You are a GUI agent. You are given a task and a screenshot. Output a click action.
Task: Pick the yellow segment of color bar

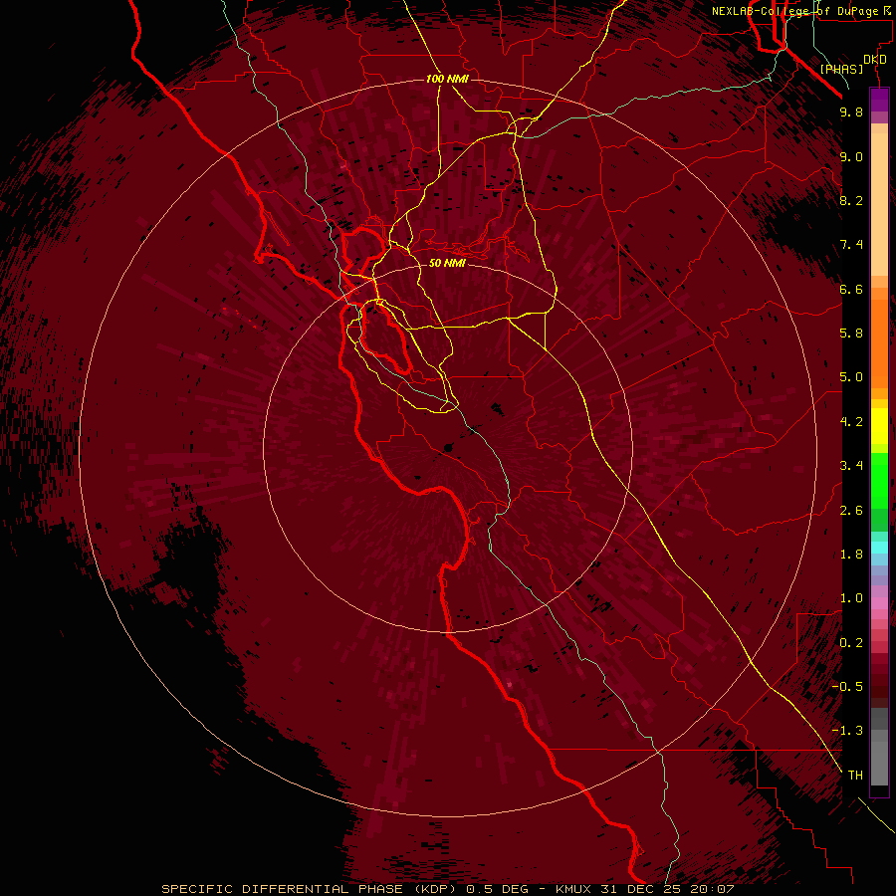(x=879, y=426)
